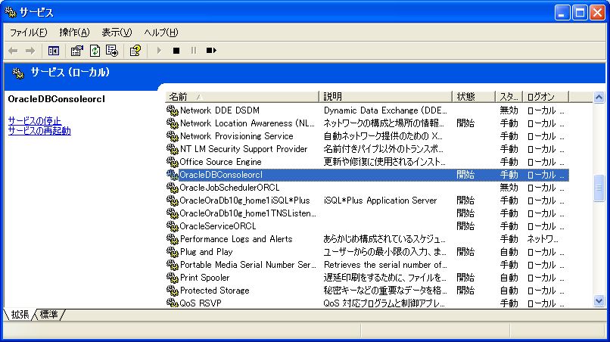Switch to the 拡張 tab

point(20,314)
